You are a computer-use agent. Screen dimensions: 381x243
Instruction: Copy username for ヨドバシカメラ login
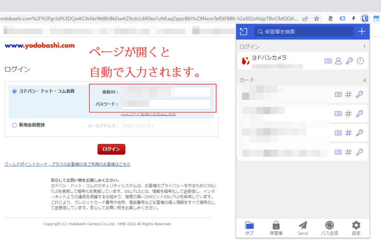point(338,61)
